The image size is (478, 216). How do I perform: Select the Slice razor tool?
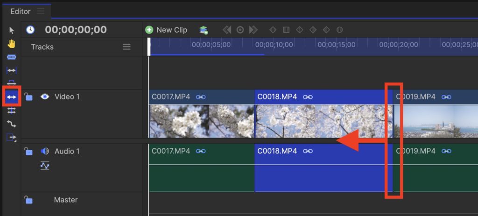(x=12, y=57)
